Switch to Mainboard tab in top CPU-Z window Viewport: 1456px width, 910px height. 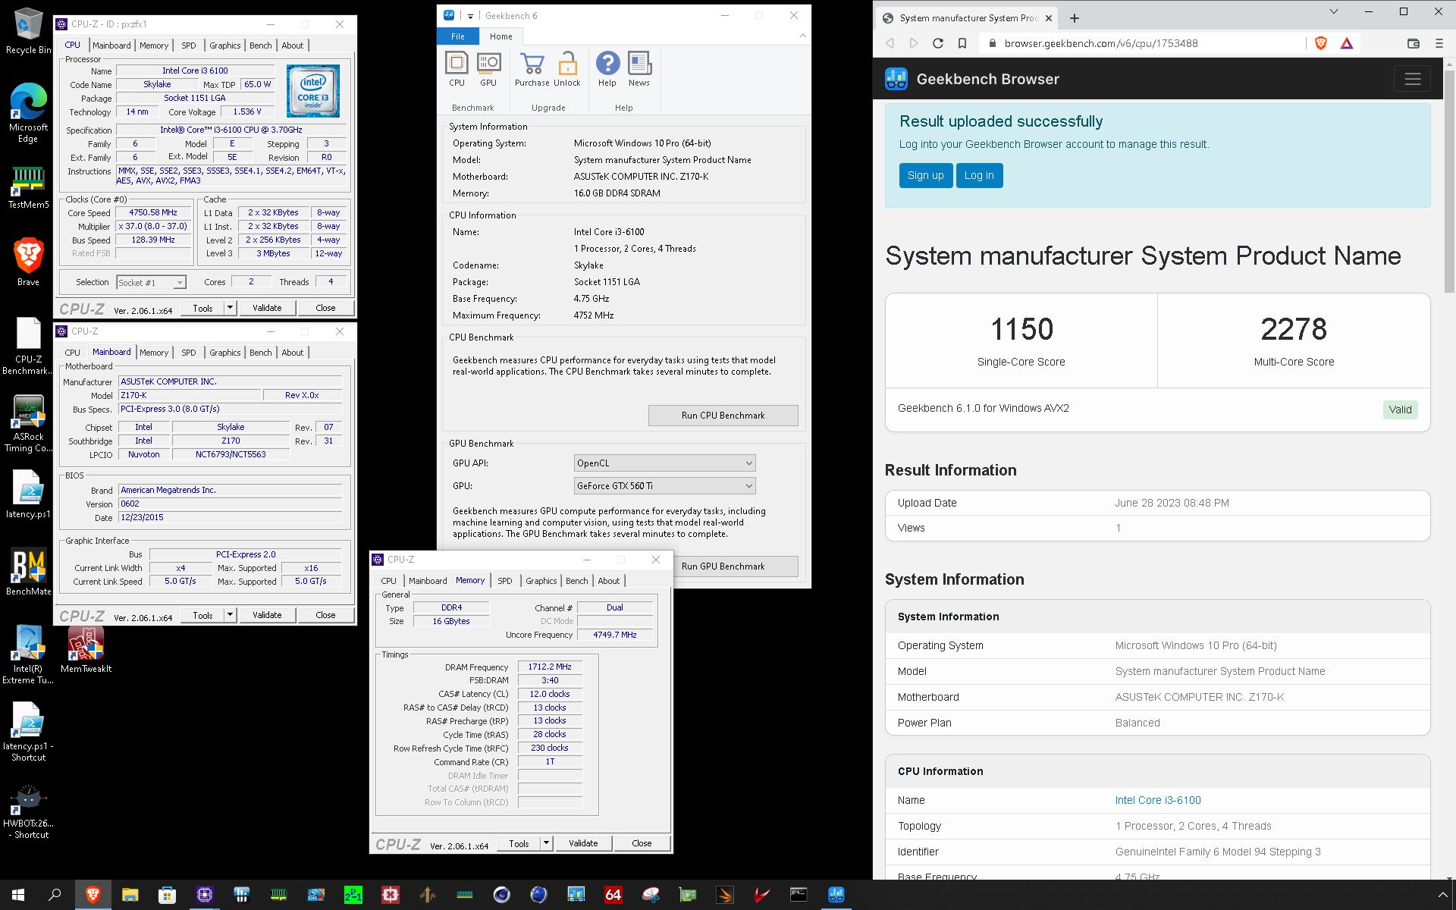(x=111, y=45)
